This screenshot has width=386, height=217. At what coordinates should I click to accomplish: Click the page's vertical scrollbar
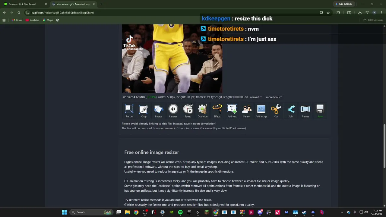[x=384, y=146]
